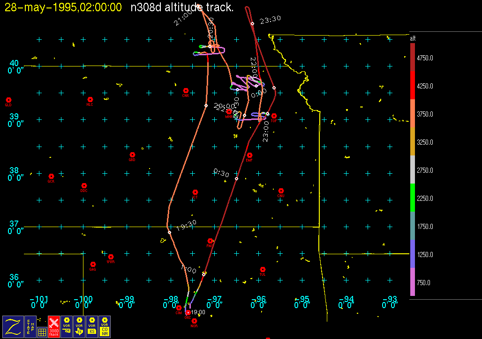This screenshot has width=482, height=339.
Task: Click the latitude label '40 0' 0"'
Action: click(15, 66)
